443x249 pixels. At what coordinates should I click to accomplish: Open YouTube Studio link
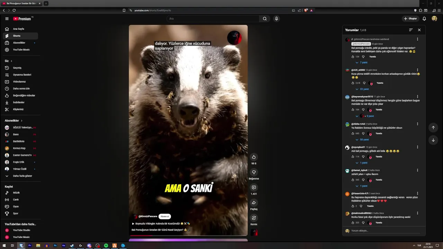point(20,230)
